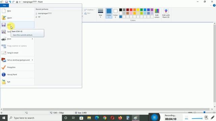Open Opera browser from the taskbar

point(112,118)
